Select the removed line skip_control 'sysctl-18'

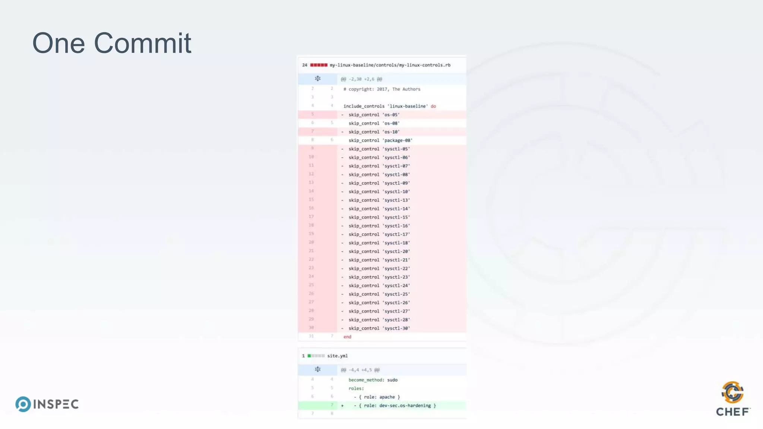382,243
